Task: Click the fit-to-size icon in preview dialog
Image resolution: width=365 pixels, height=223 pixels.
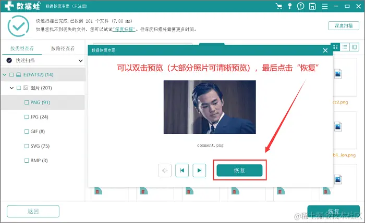Action: coord(165,170)
